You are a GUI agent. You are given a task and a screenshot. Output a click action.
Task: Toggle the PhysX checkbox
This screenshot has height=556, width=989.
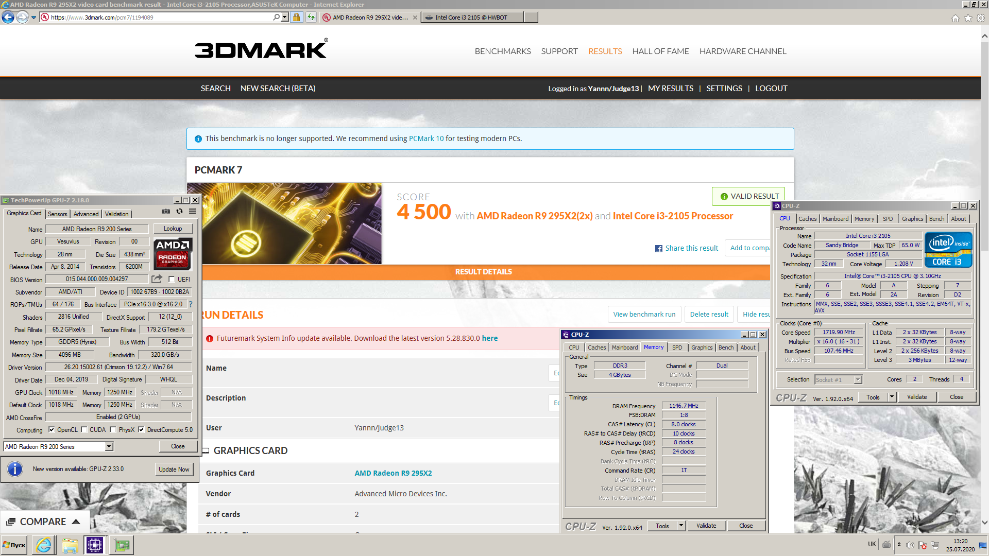[113, 430]
